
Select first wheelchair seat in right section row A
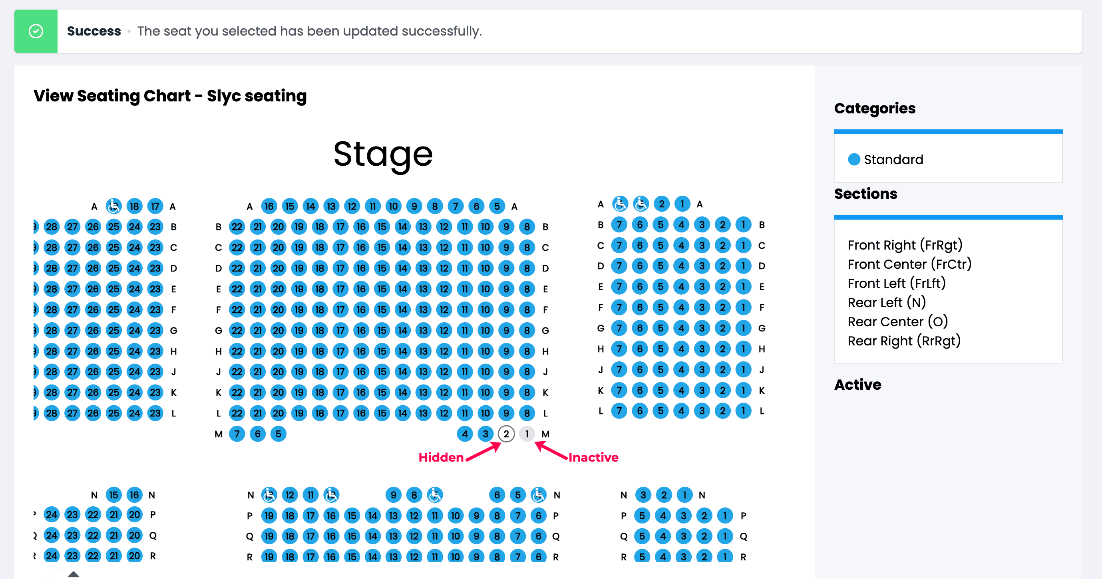(619, 204)
